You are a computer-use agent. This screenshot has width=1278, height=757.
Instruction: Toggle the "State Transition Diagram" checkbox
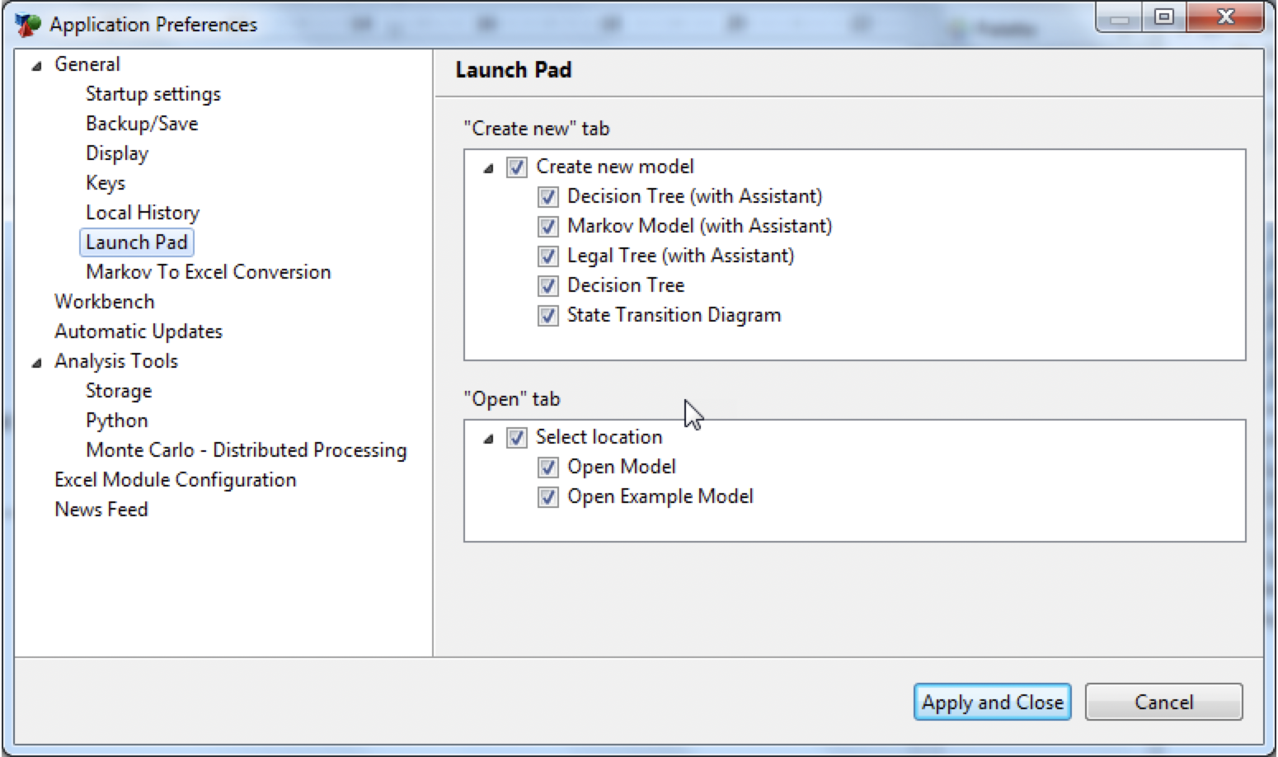547,315
